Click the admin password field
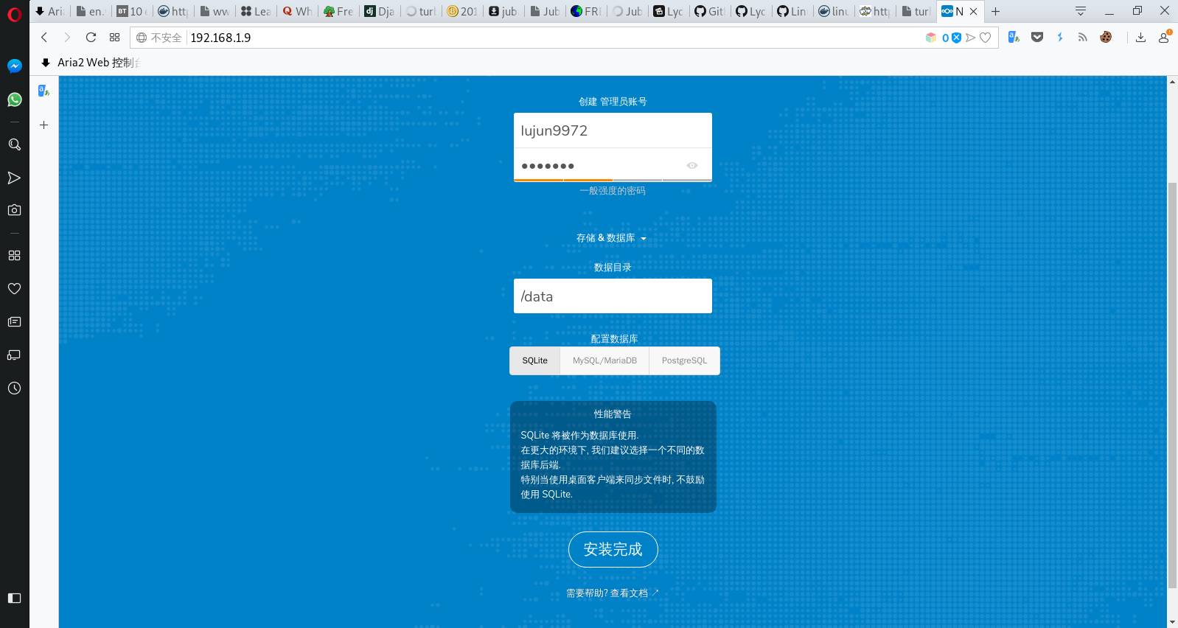Viewport: 1178px width, 628px height. pyautogui.click(x=613, y=165)
